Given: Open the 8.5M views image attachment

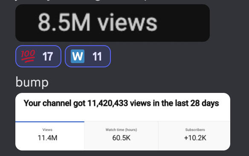Looking at the screenshot, I should point(113,23).
